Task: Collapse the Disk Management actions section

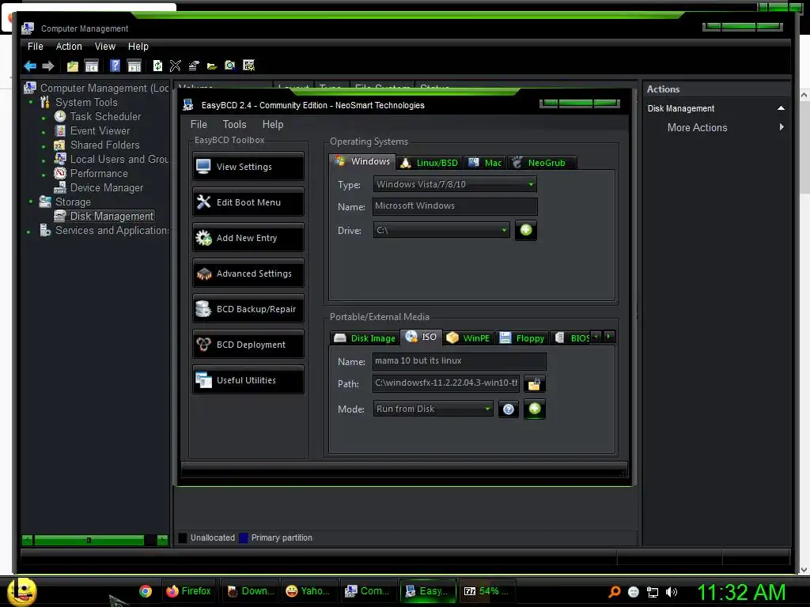Action: [x=781, y=108]
